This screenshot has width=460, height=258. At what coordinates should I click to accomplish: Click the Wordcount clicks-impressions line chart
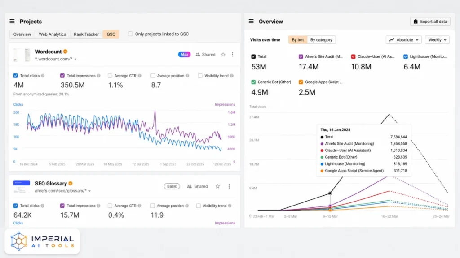[124, 136]
